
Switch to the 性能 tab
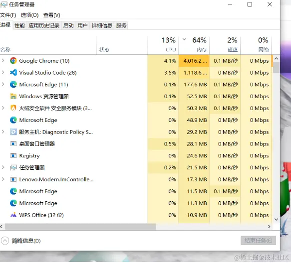point(19,25)
